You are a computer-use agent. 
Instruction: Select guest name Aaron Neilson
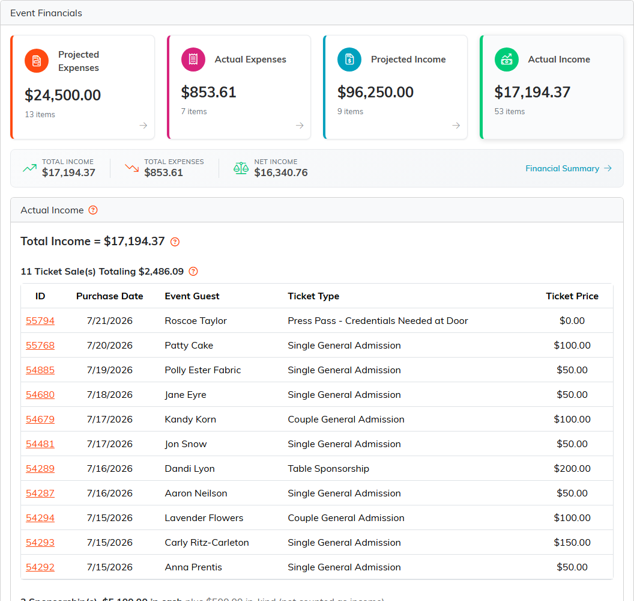[196, 493]
